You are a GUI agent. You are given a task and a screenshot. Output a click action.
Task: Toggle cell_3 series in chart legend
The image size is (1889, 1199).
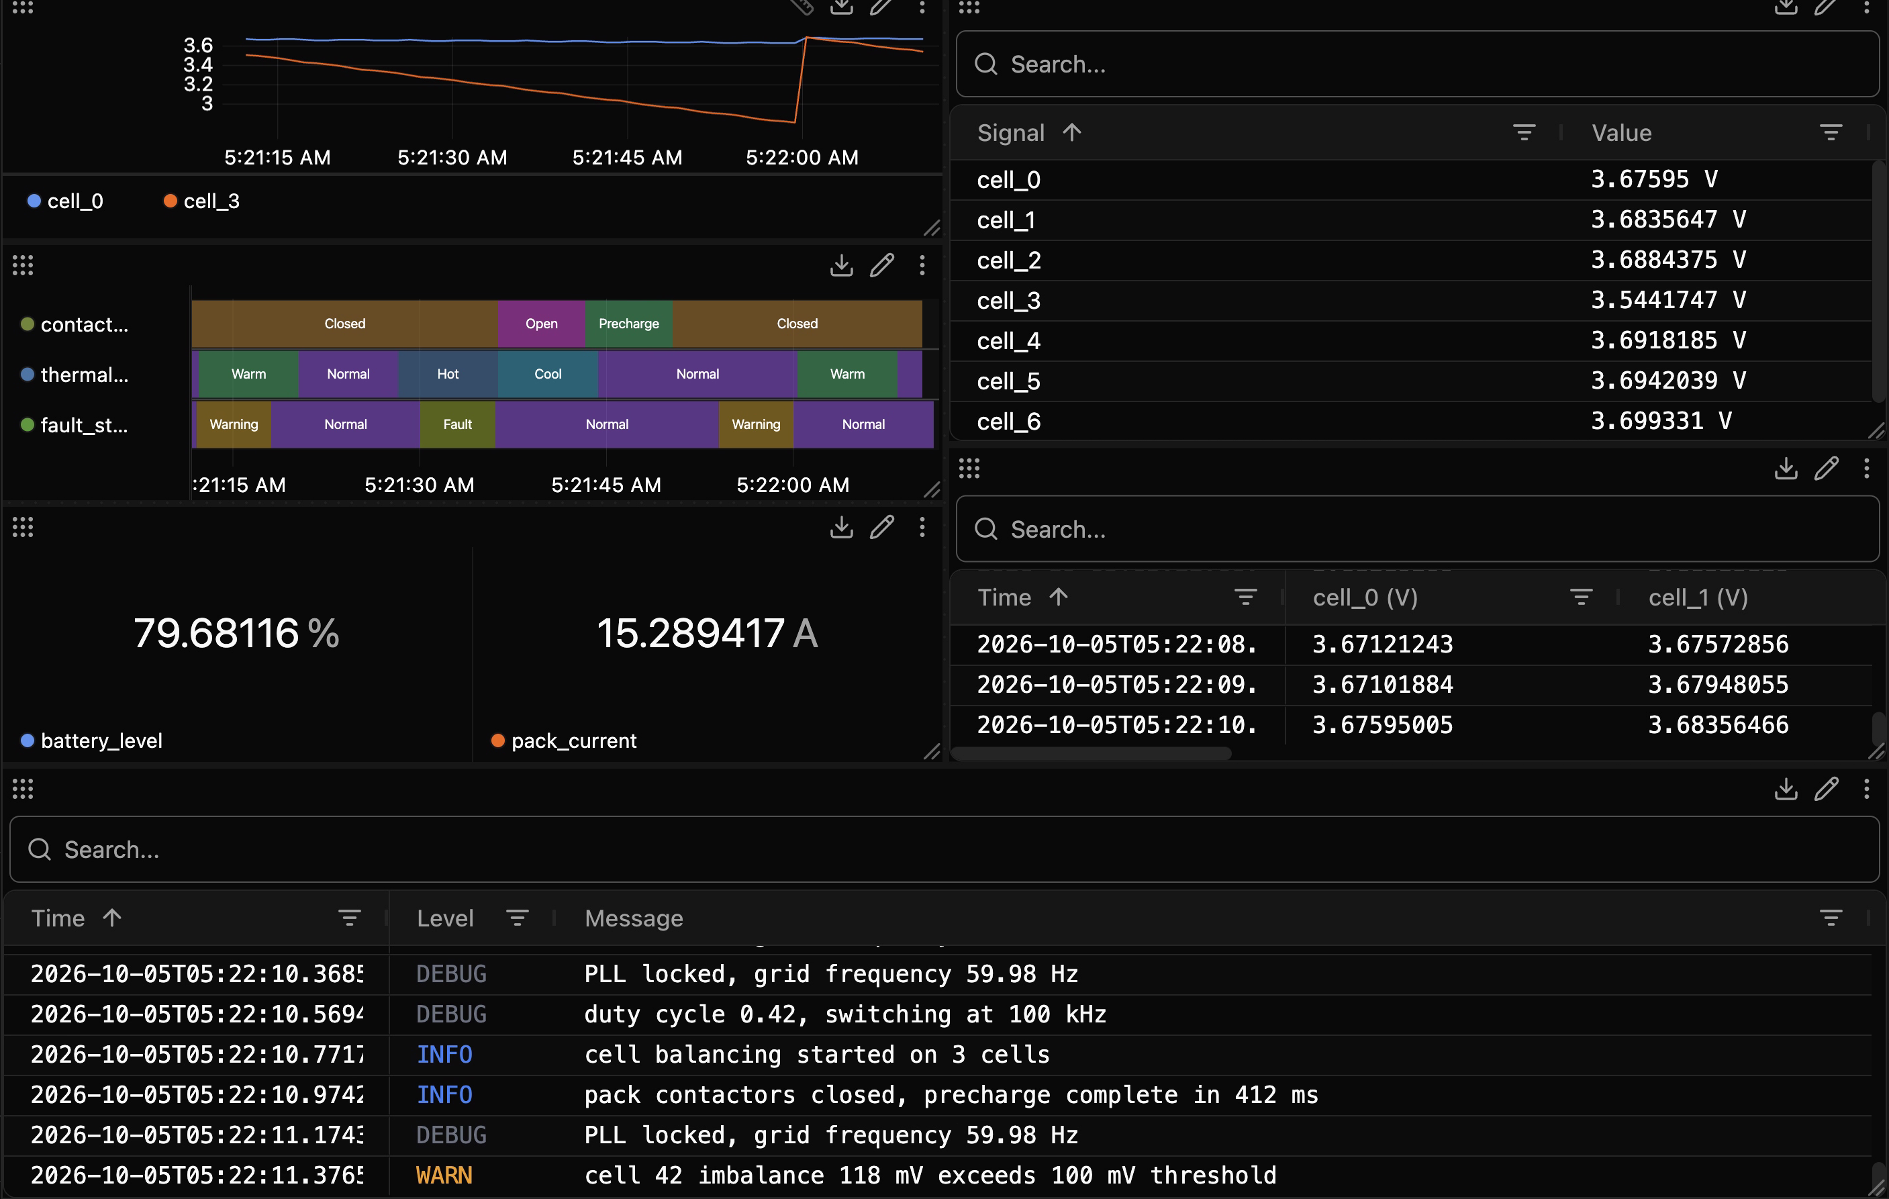(x=201, y=201)
